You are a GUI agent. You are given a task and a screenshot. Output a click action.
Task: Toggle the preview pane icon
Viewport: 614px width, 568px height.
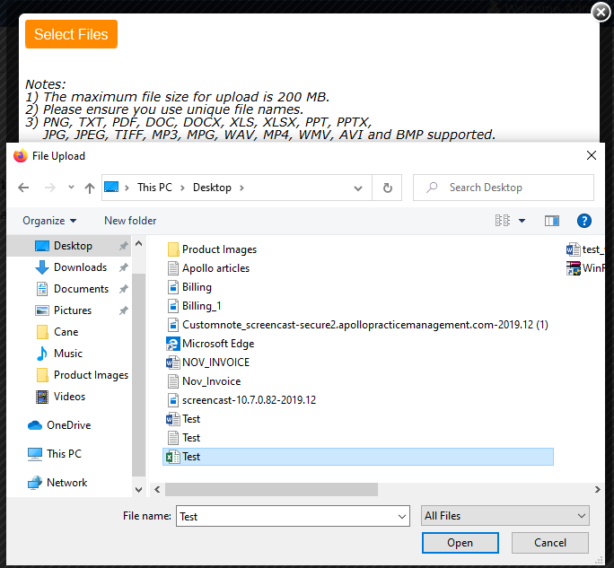[x=551, y=221]
